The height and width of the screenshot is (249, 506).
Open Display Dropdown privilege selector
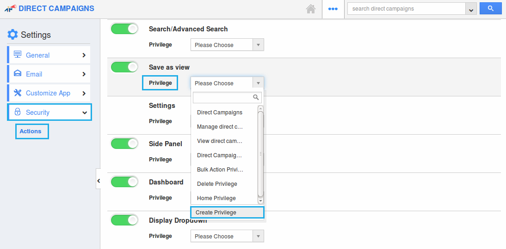(227, 236)
